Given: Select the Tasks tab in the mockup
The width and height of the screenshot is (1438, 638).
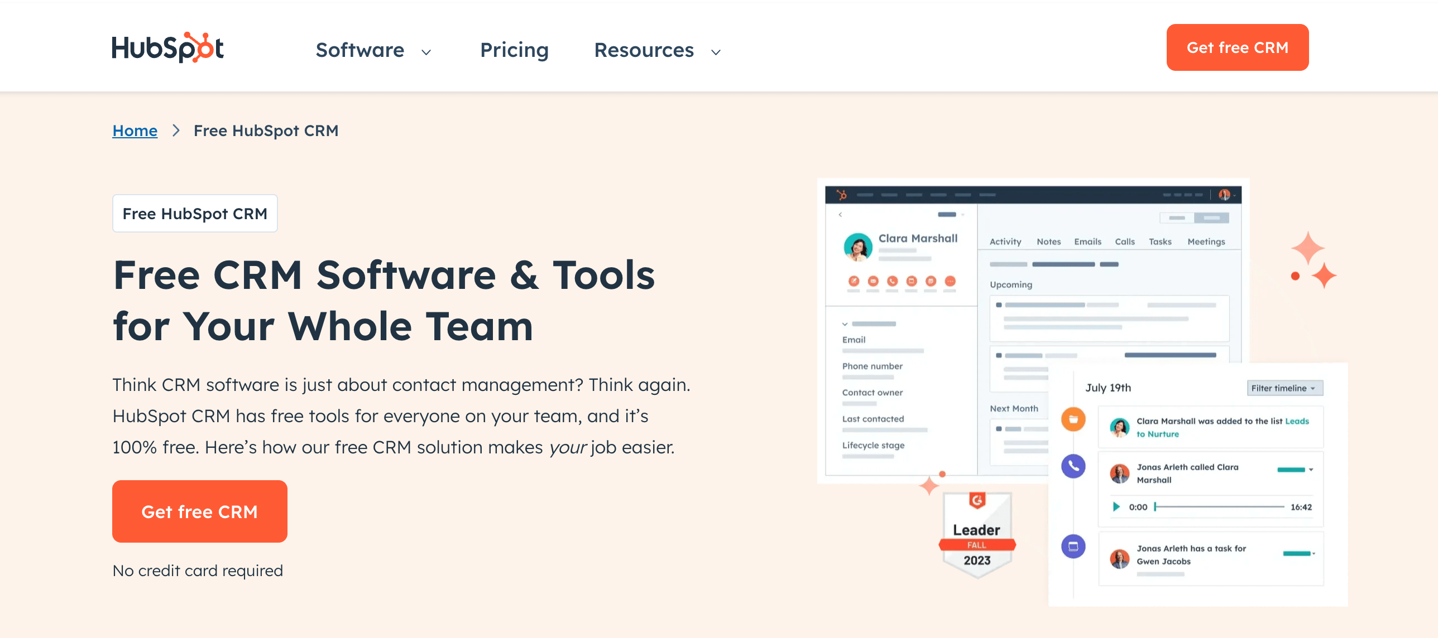Looking at the screenshot, I should [1160, 241].
